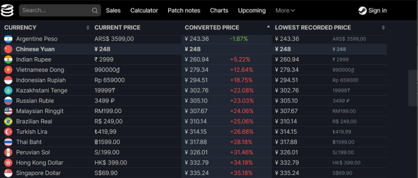Open the Sales menu item

click(x=113, y=11)
